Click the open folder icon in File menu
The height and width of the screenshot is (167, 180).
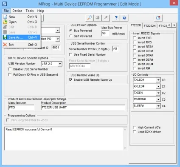pos(5,22)
